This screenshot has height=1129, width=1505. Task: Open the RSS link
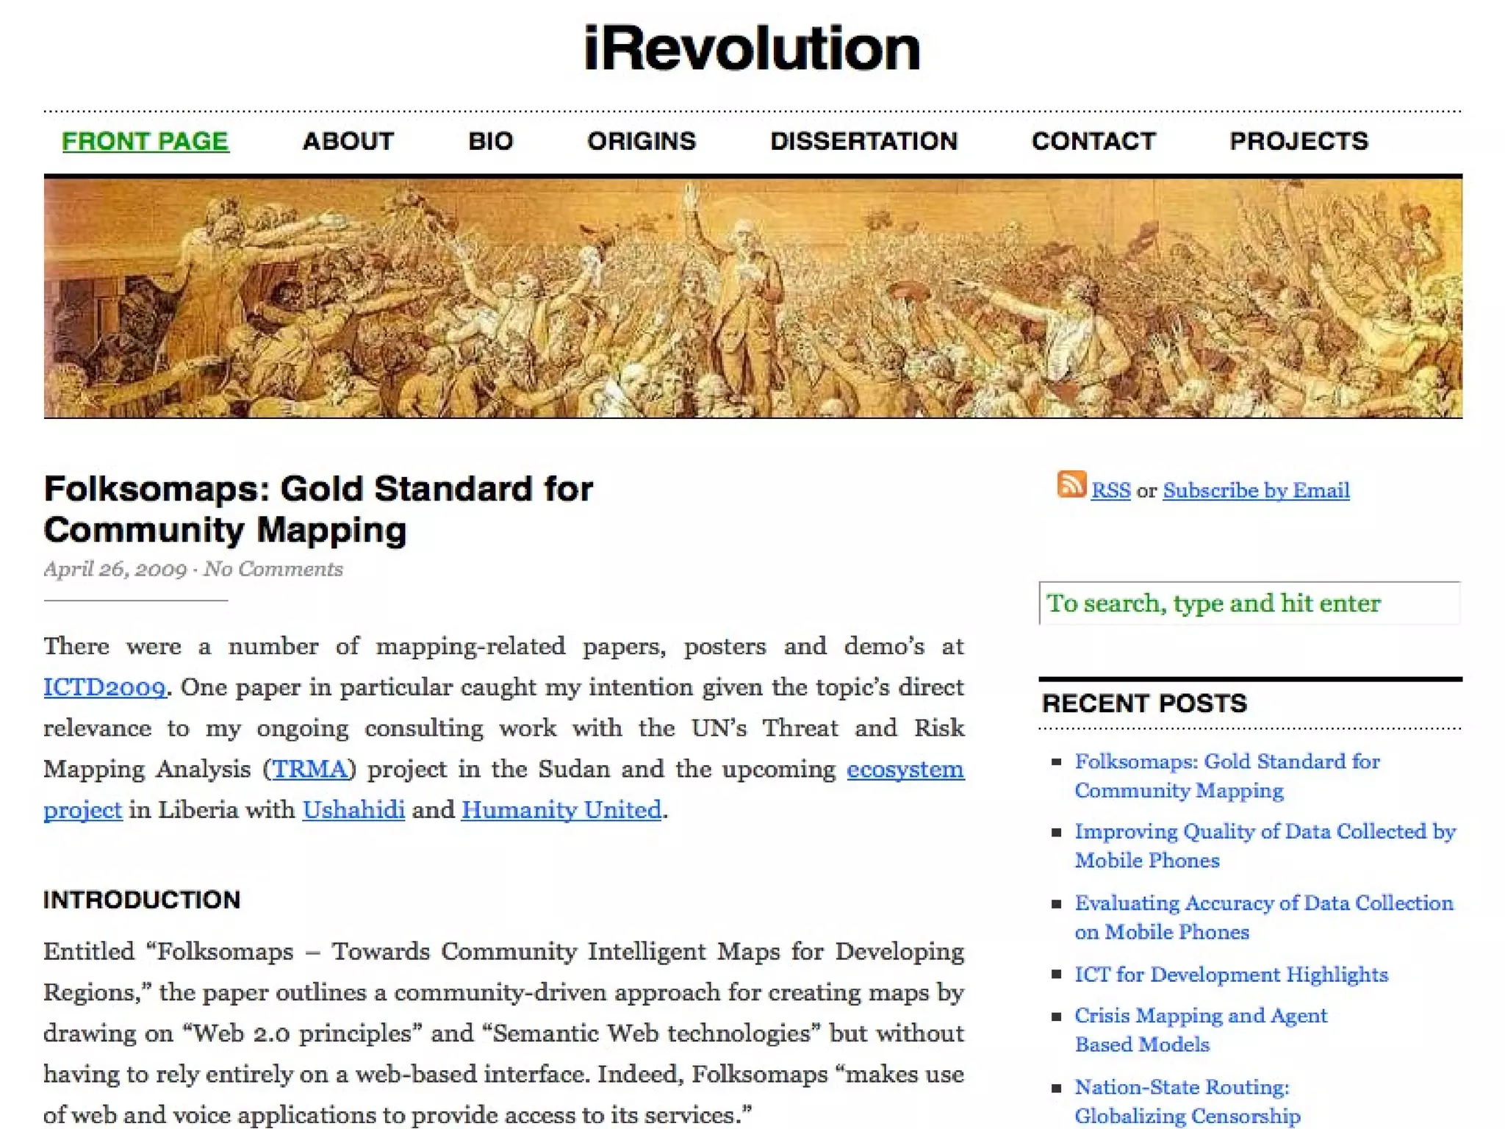pos(1110,490)
